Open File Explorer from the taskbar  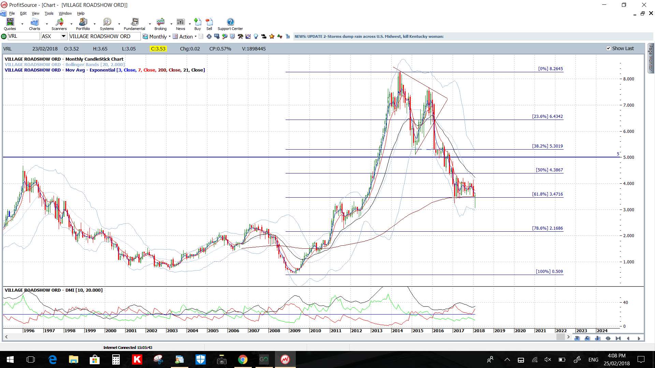click(x=73, y=359)
